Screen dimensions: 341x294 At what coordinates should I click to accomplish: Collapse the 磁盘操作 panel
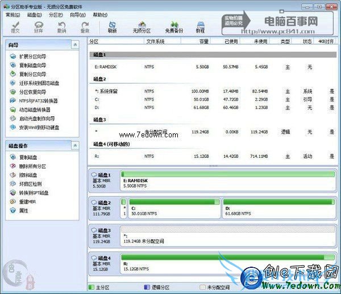point(75,145)
